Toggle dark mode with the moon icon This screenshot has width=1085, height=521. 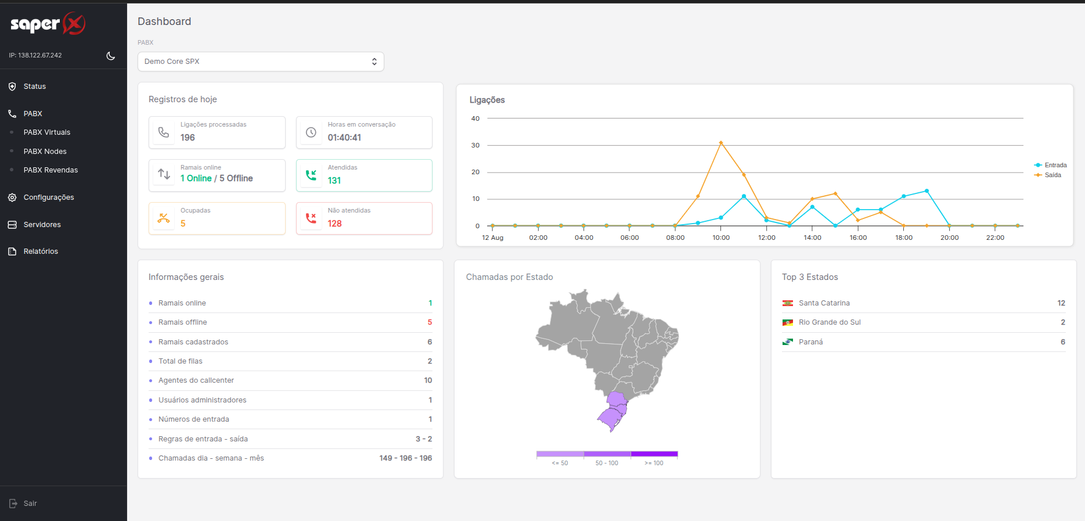coord(111,56)
